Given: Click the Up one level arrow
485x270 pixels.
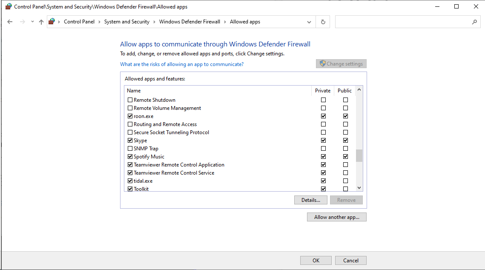Looking at the screenshot, I should coord(41,22).
